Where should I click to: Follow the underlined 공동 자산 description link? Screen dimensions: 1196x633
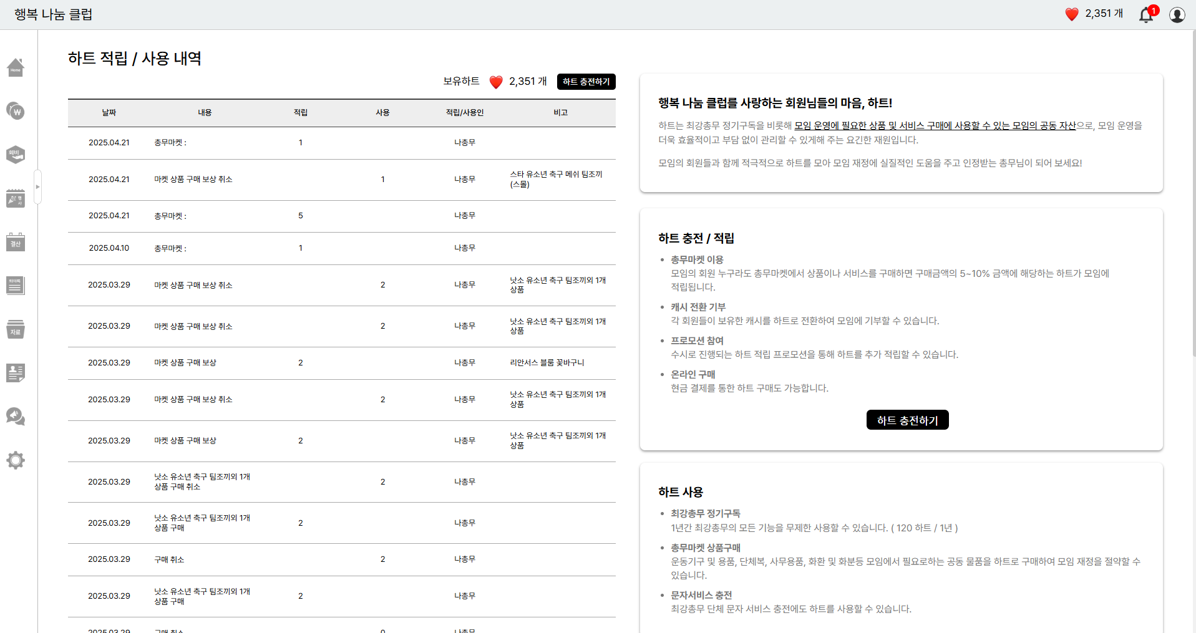pyautogui.click(x=935, y=125)
